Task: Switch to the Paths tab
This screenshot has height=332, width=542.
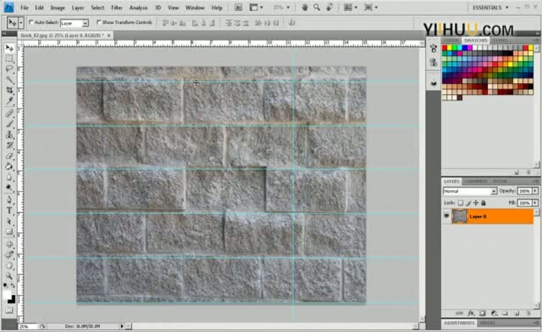Action: [x=500, y=181]
